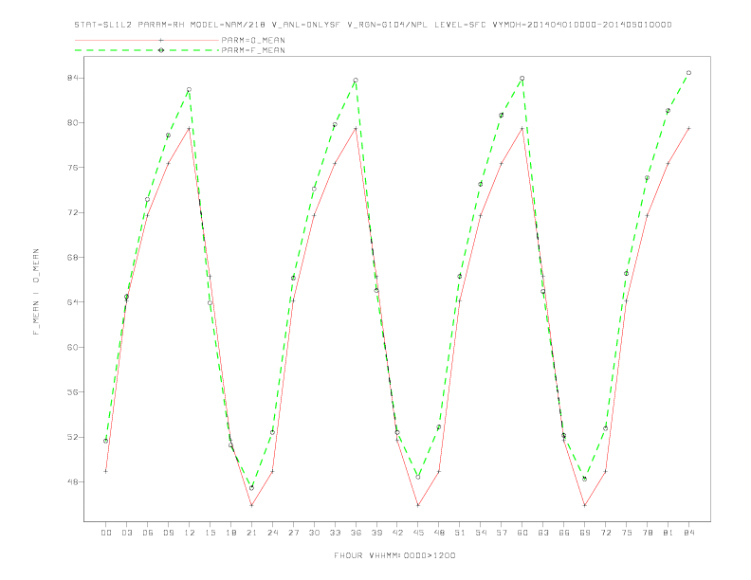Click the green F_MEAN circle marker at hour 84
Screen dimensions: 751x580
688,73
